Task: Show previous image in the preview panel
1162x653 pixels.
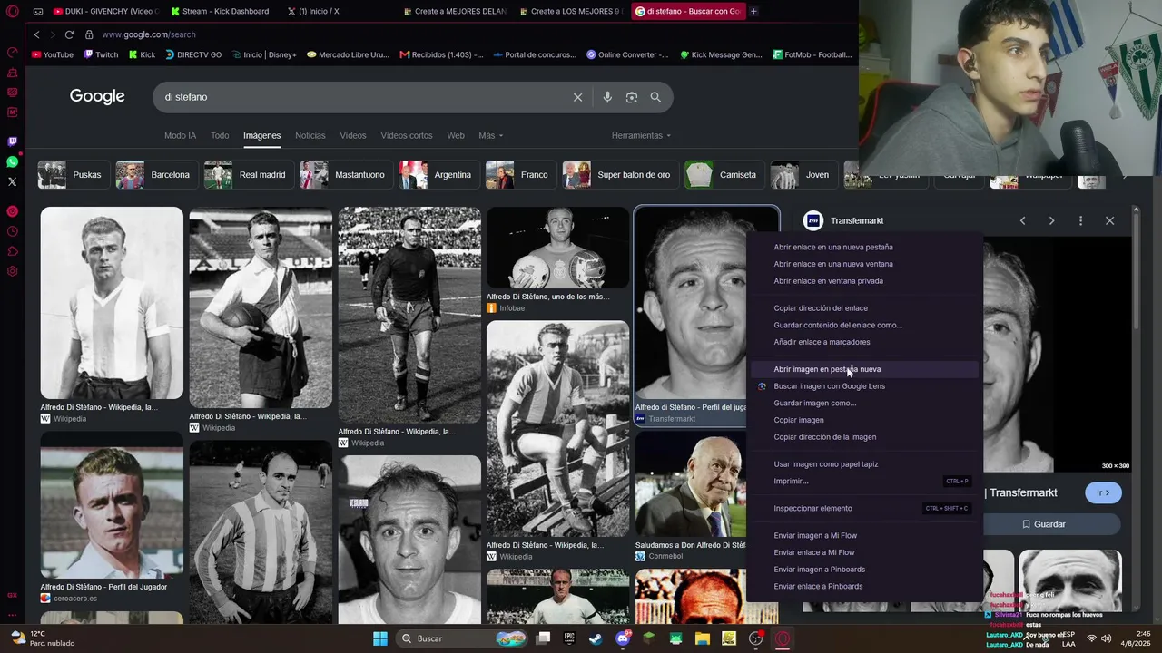Action: [x=1022, y=220]
